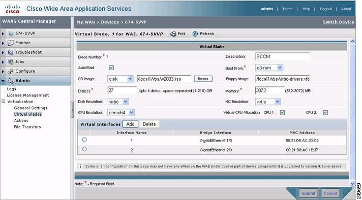Viewport: 362px width, 200px height.
Task: Click the About link
Action: click(346, 9)
